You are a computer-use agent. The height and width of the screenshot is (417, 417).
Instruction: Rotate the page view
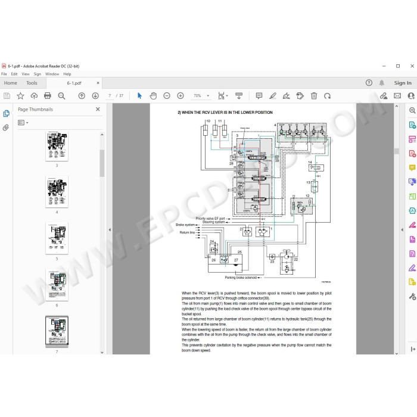tap(328, 96)
